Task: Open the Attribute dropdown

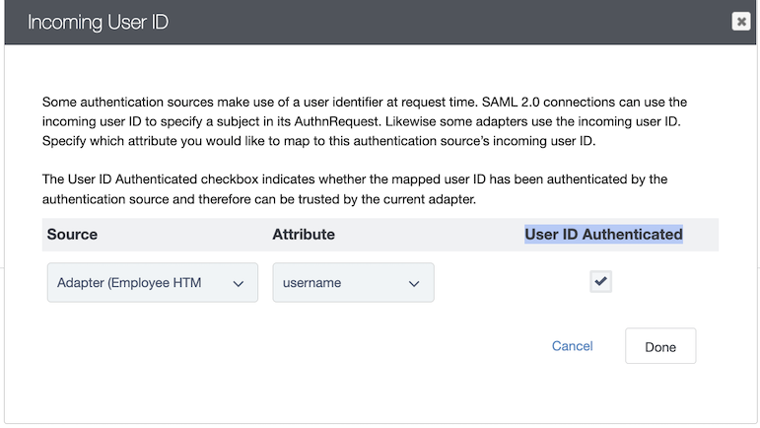Action: pos(353,283)
